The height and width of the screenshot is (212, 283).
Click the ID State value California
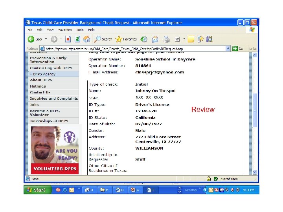145,117
